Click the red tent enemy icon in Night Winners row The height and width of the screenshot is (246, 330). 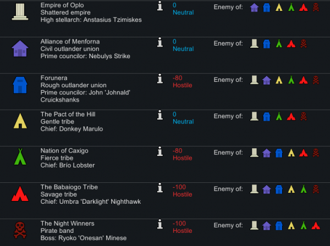tap(316, 226)
